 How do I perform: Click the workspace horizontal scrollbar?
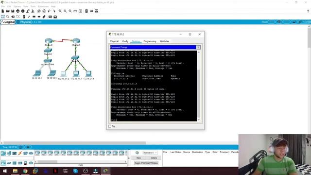tap(75, 143)
